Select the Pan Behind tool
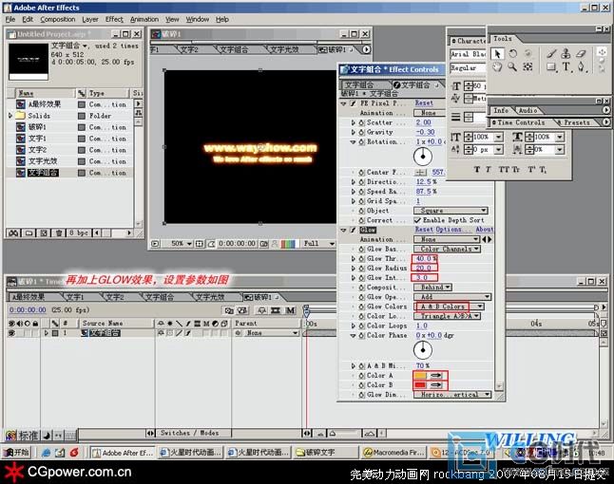 pyautogui.click(x=528, y=67)
